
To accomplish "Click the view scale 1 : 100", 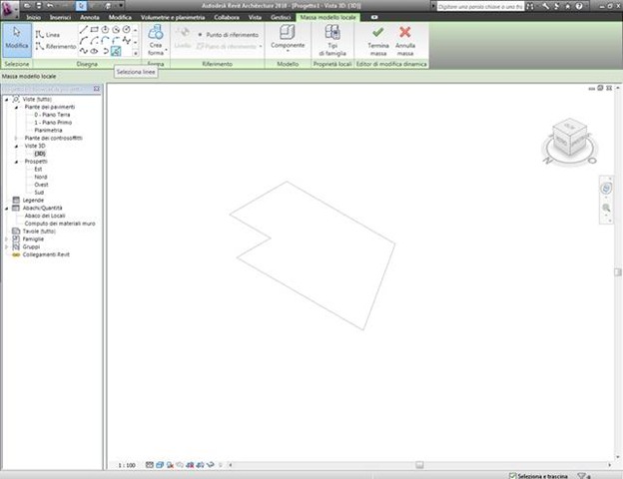I will tap(127, 465).
